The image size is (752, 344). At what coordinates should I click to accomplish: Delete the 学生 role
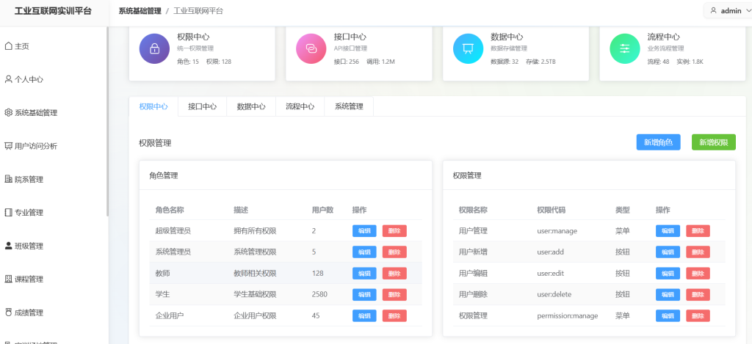pyautogui.click(x=394, y=295)
